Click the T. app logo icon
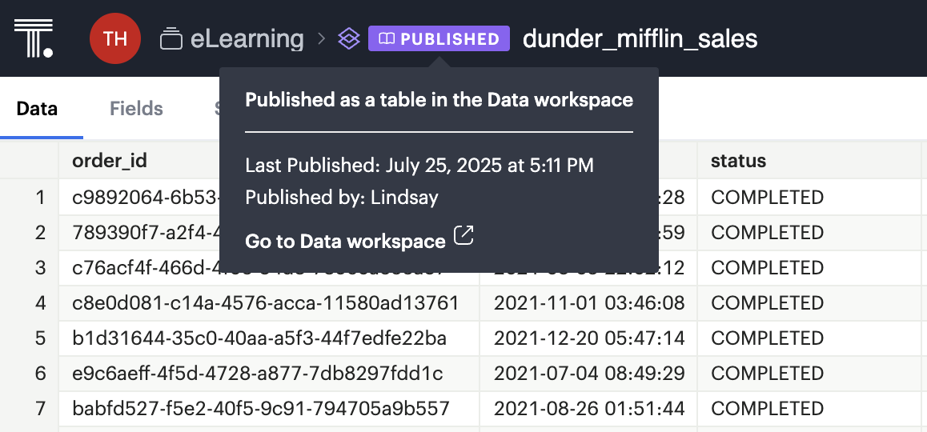927x432 pixels. [x=34, y=38]
